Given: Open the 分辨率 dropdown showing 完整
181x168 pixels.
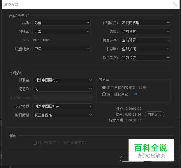Looking at the screenshot, I should coord(61,31).
